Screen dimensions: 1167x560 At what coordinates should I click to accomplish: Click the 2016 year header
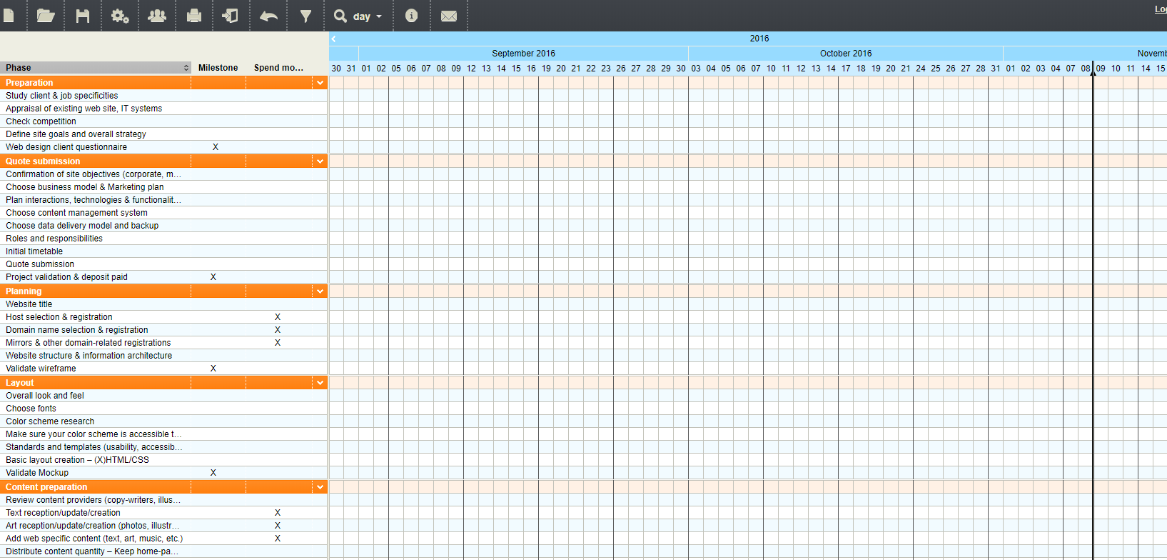click(x=759, y=39)
